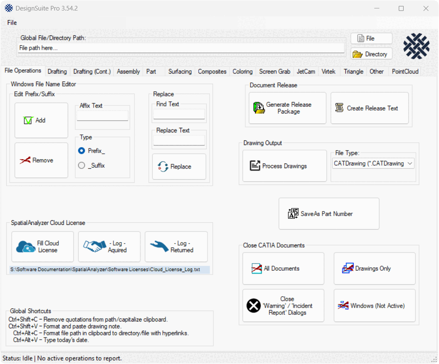Click the title bar app icon

coord(9,8)
